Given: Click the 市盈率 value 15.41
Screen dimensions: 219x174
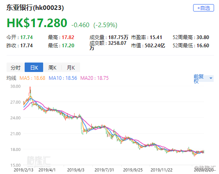Looking at the screenshot, I should tap(156, 37).
